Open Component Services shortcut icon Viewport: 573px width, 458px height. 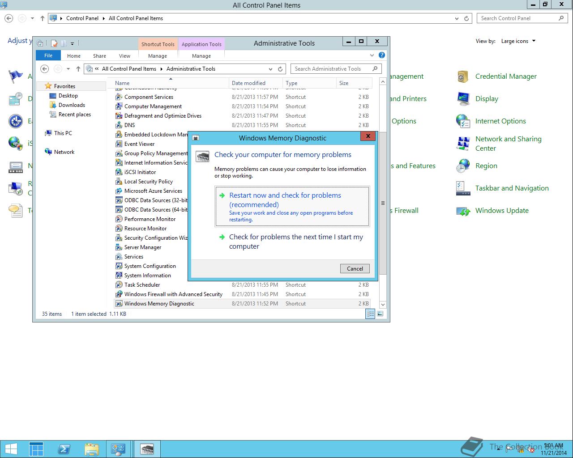pyautogui.click(x=119, y=97)
